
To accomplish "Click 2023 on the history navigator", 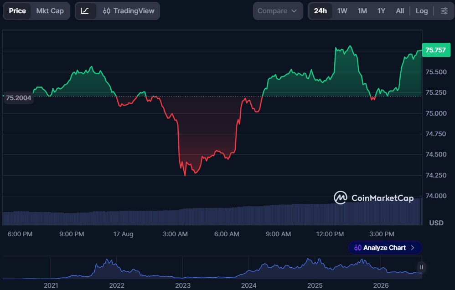I will [183, 285].
